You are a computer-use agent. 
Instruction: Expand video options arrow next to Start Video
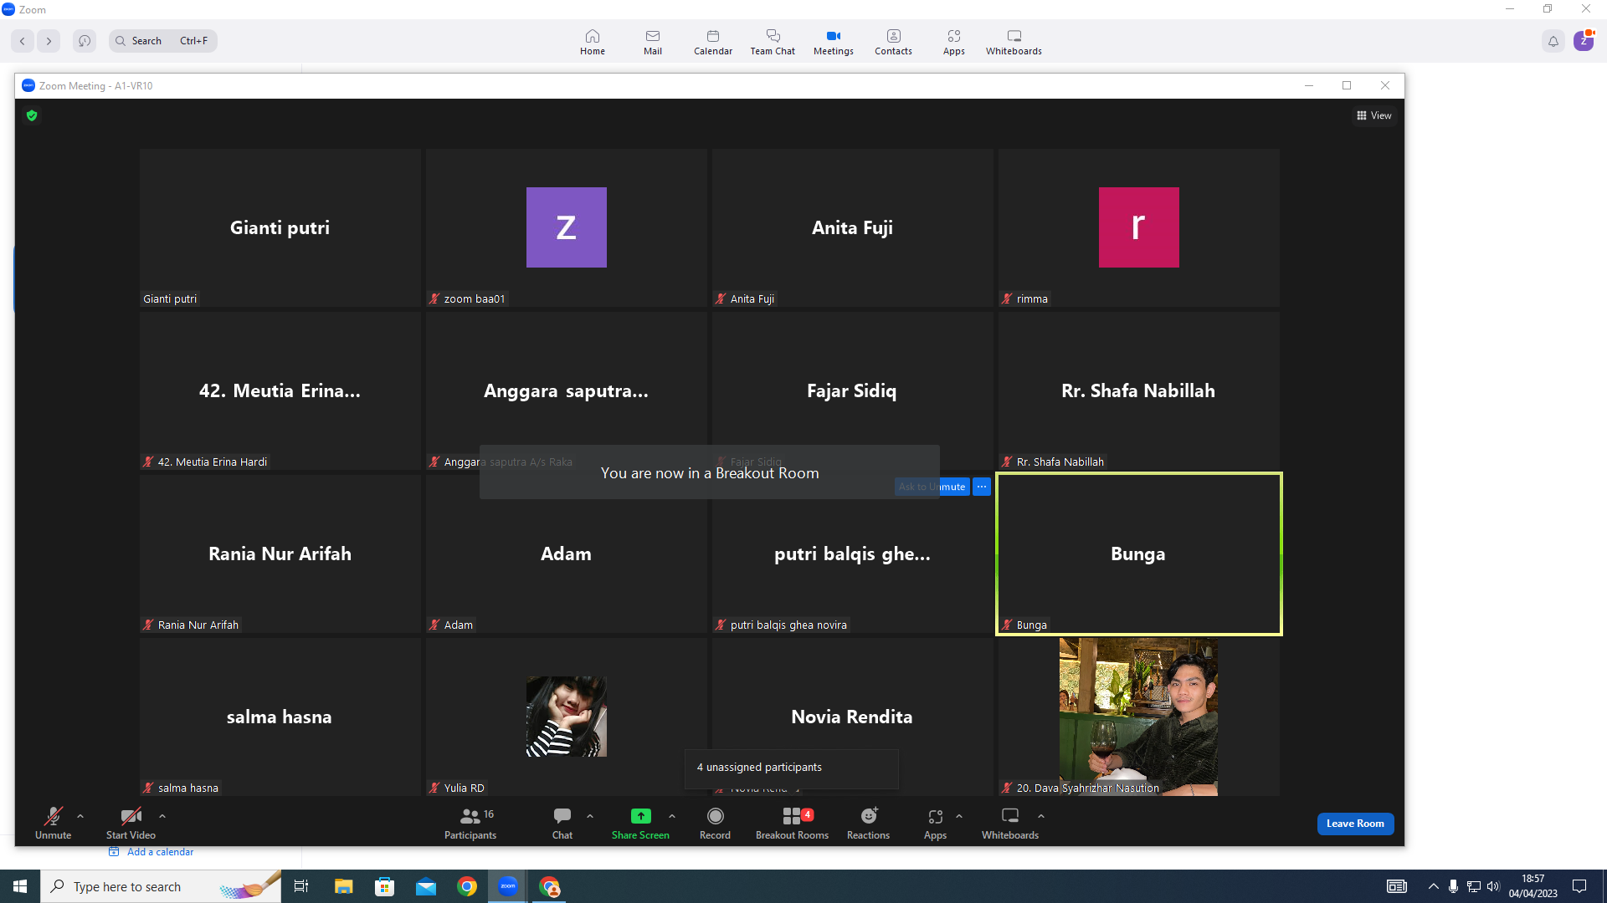tap(162, 816)
